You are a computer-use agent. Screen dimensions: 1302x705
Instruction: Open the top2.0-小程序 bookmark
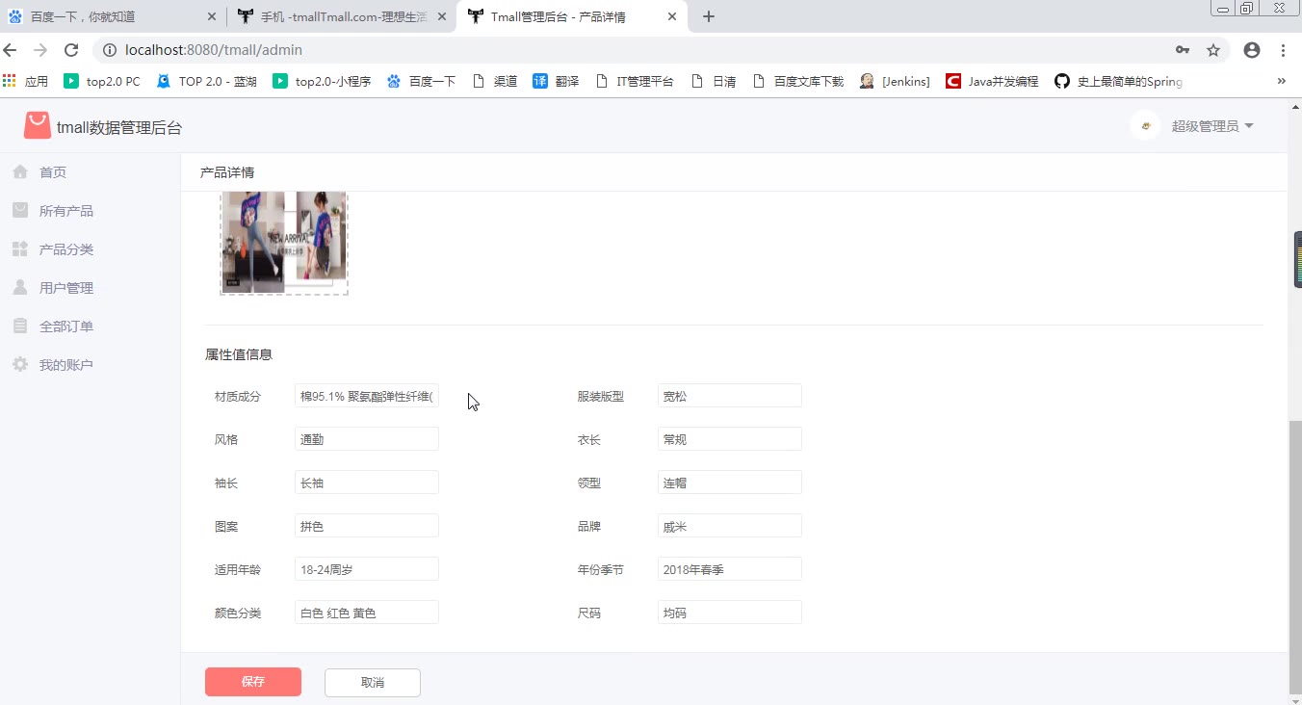(322, 82)
